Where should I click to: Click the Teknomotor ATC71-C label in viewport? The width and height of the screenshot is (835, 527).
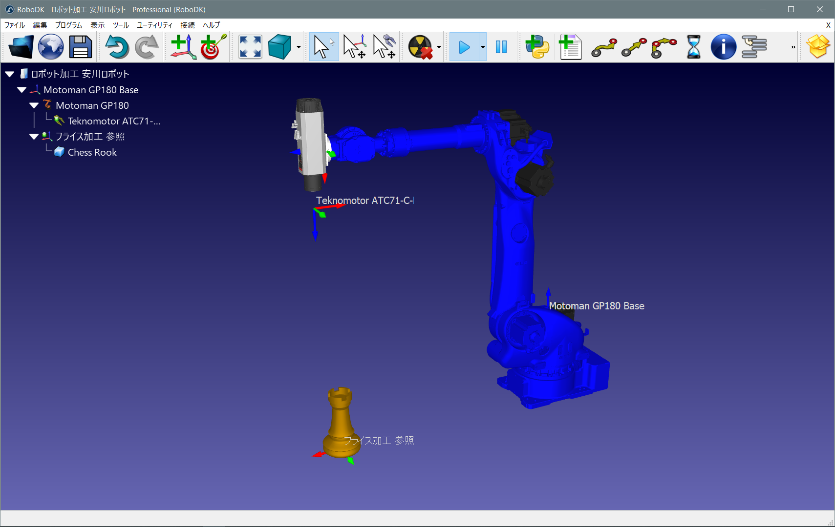[365, 201]
